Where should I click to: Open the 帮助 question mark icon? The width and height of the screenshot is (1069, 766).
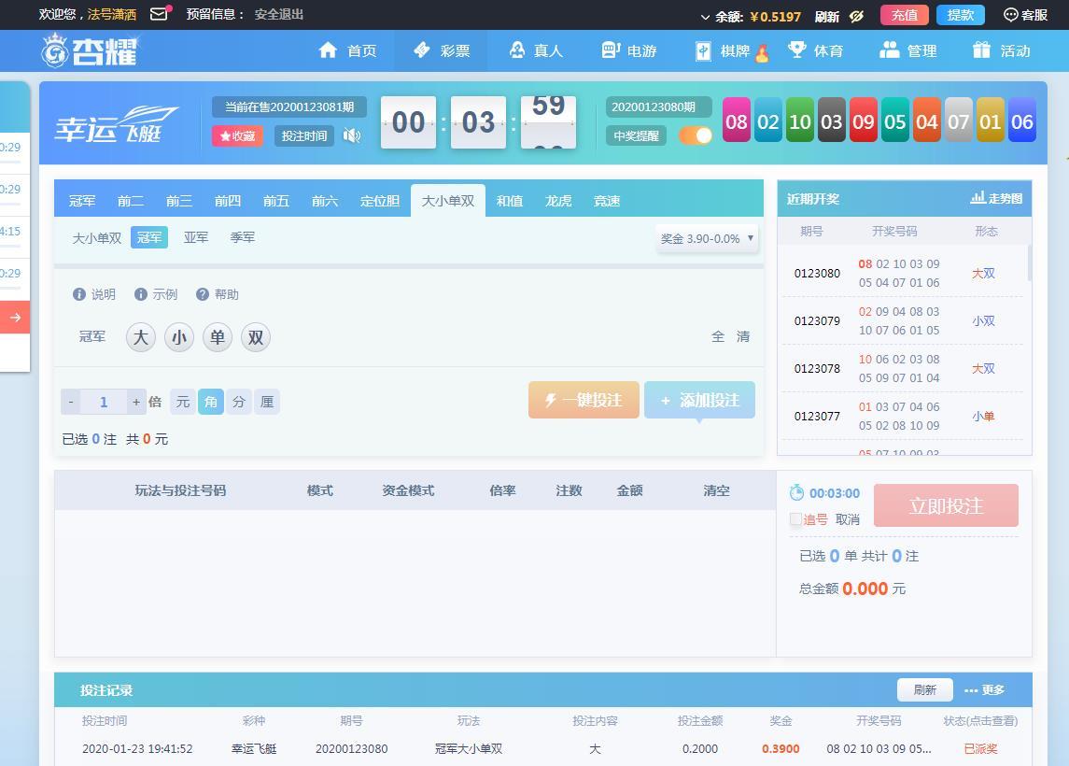[203, 294]
